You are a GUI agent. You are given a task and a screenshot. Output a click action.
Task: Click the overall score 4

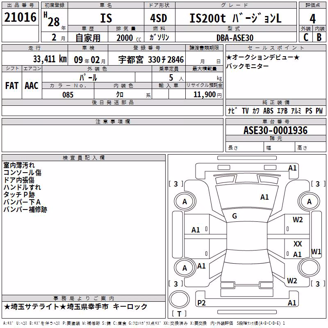[312, 18]
